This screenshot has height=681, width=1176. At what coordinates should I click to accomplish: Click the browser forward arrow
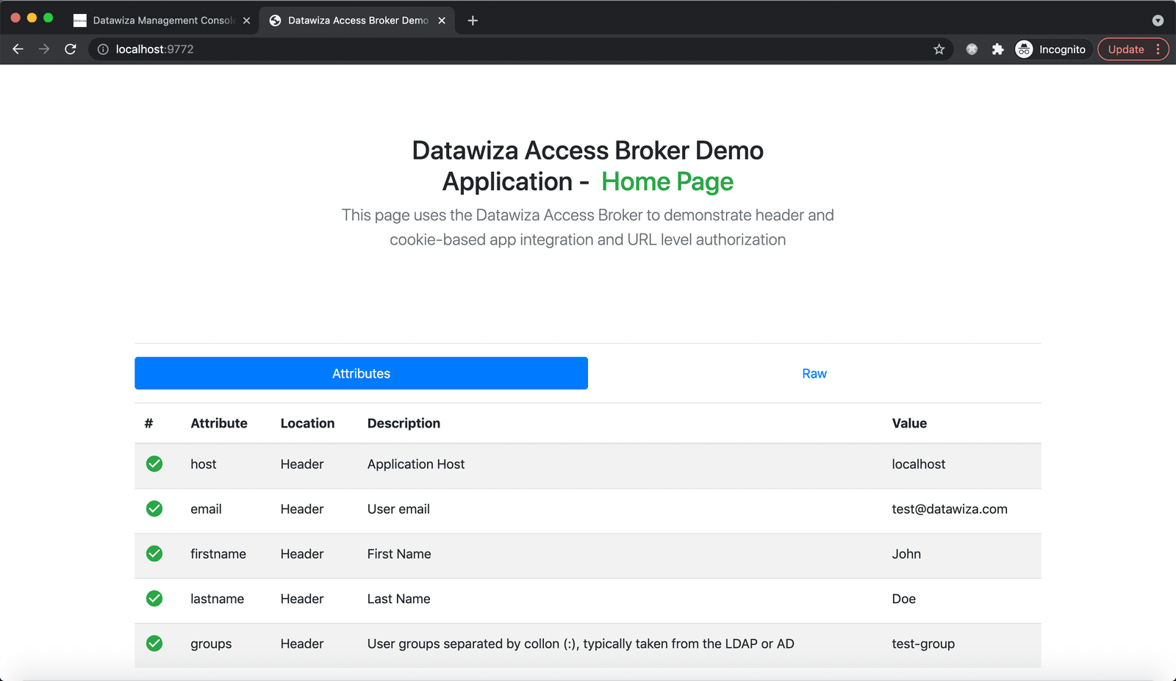(44, 49)
